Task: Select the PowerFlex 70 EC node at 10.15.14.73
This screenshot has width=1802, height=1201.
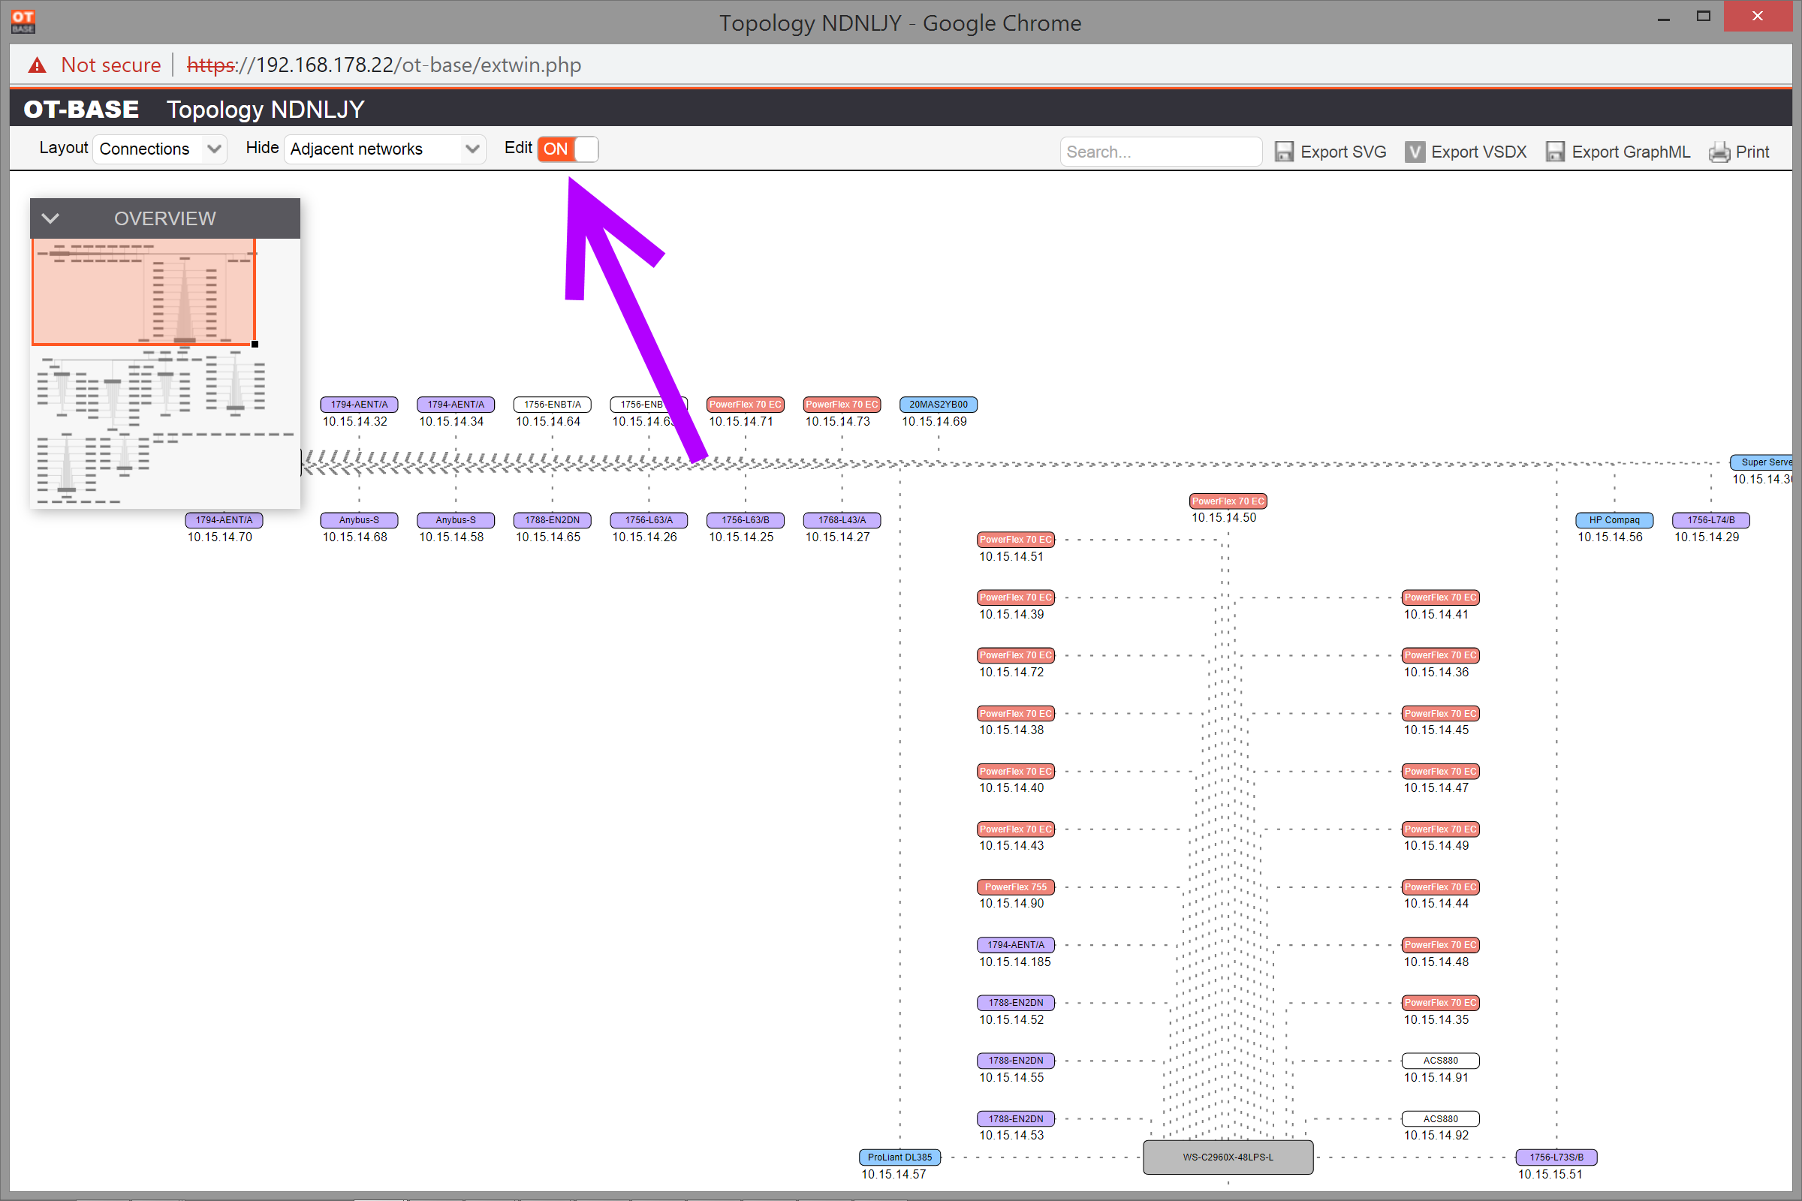Action: 841,405
